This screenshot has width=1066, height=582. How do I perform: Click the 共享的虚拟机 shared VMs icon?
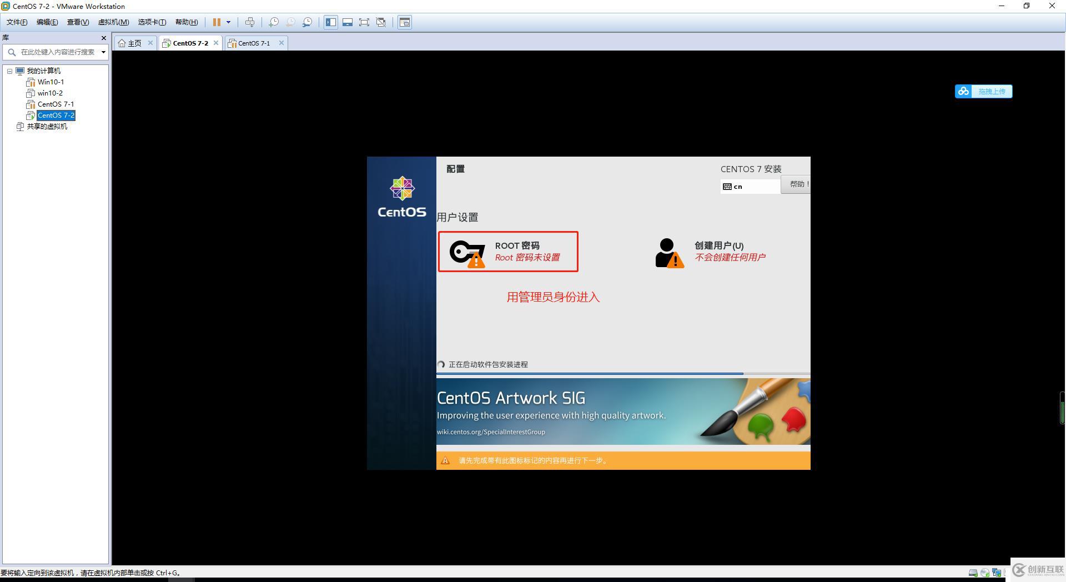click(20, 127)
